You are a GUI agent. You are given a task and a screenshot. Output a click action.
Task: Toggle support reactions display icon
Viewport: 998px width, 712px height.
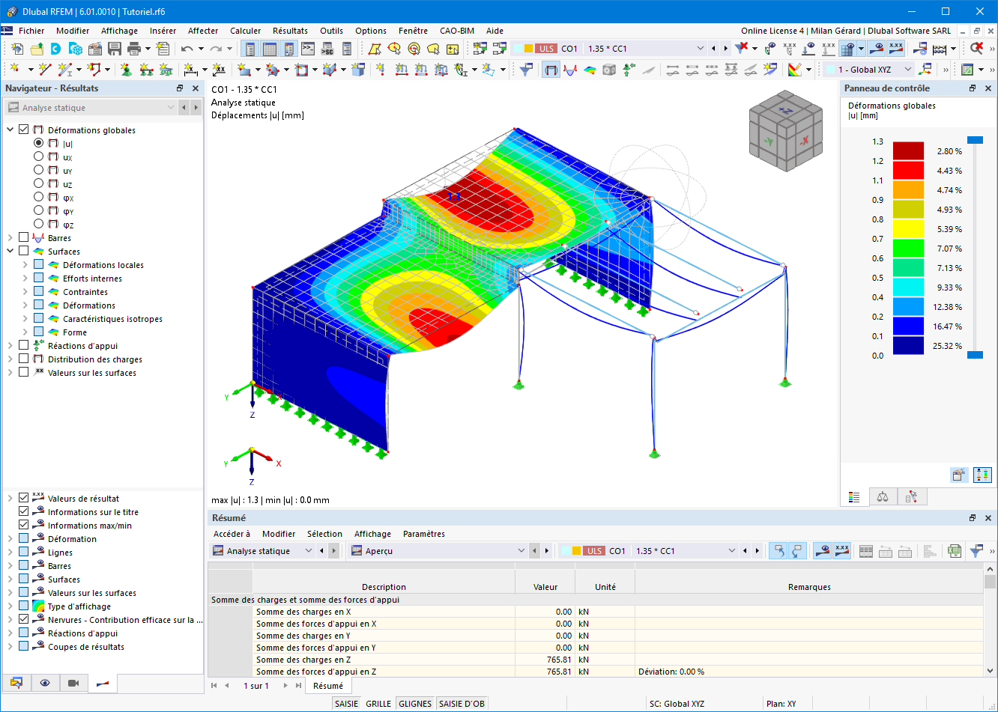pos(629,70)
